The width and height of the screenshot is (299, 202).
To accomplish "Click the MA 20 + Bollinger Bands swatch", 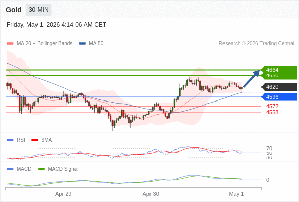I will click(x=10, y=44).
